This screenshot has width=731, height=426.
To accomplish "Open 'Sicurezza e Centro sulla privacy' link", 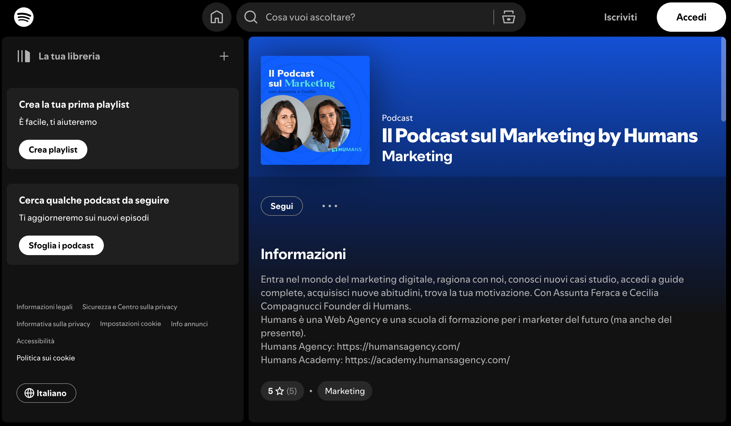I will (x=130, y=307).
